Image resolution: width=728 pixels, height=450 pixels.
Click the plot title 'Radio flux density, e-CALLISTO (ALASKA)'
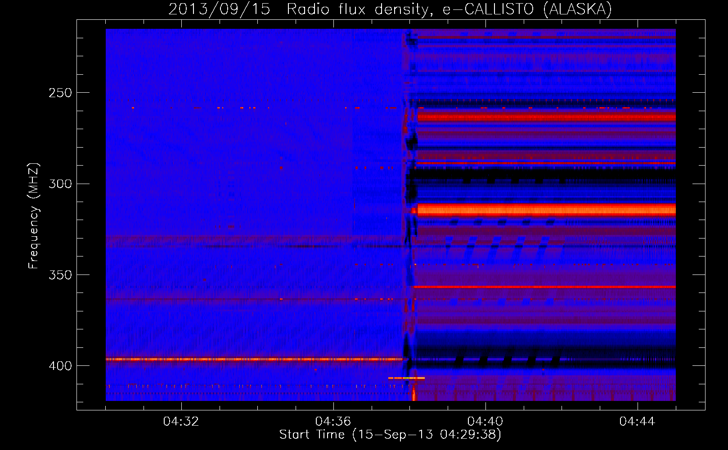pos(449,9)
